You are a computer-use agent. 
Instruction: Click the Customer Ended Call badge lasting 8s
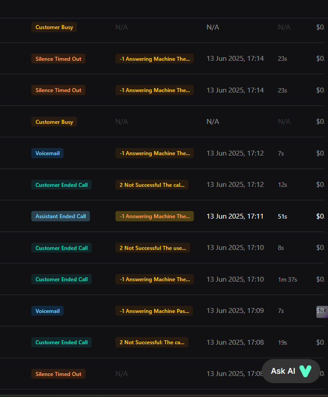coord(61,248)
